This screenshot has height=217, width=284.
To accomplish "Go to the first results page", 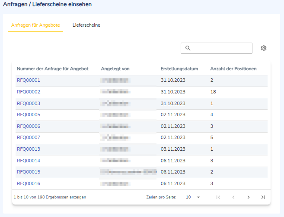I will [218, 197].
